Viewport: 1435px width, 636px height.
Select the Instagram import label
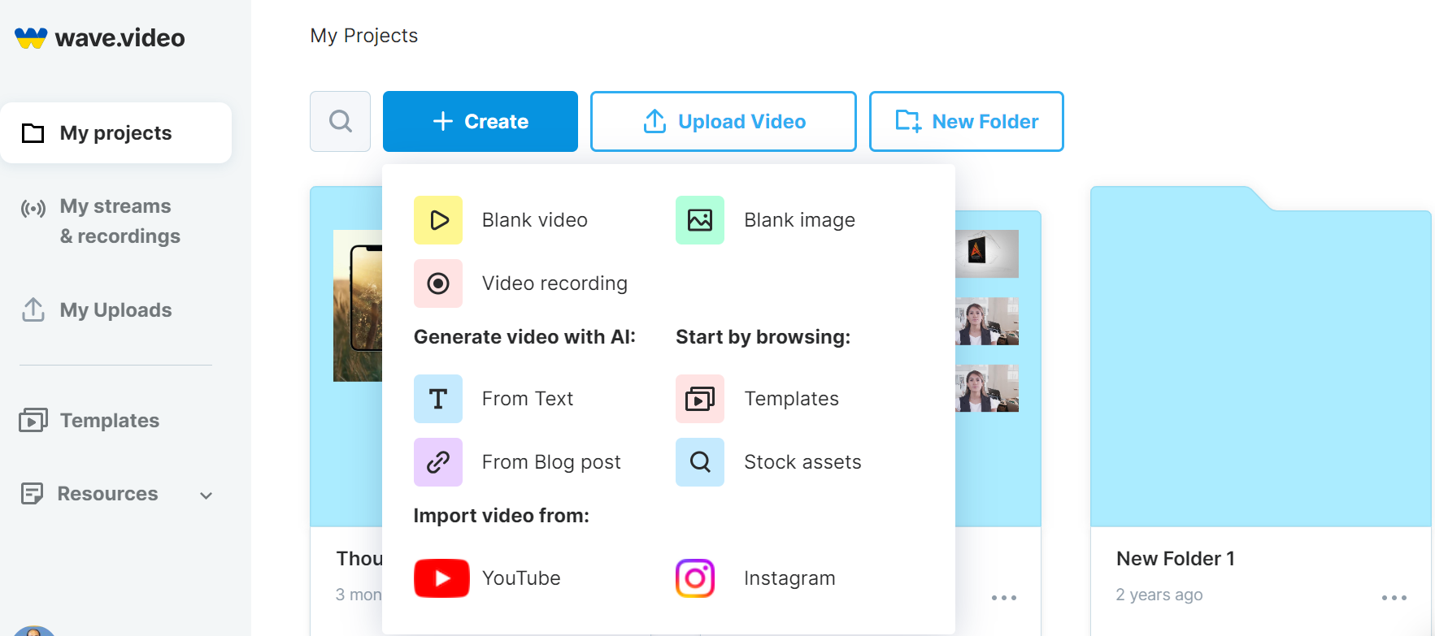(x=789, y=578)
